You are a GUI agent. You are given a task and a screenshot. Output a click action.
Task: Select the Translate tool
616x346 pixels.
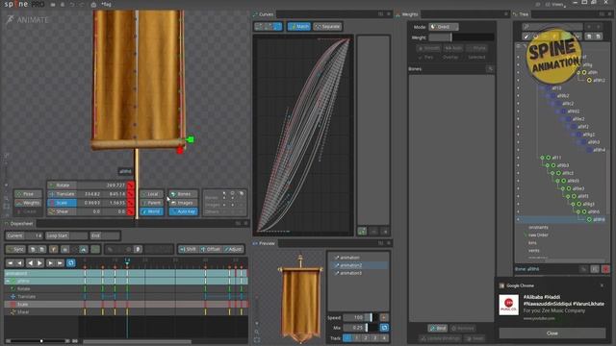tap(62, 194)
